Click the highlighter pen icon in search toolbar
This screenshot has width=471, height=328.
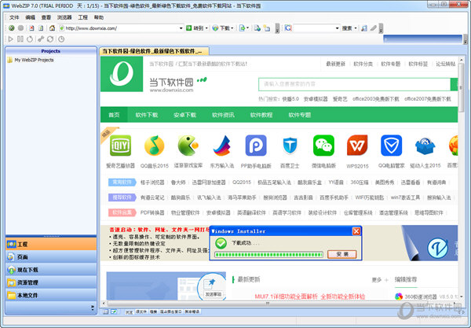click(x=374, y=28)
